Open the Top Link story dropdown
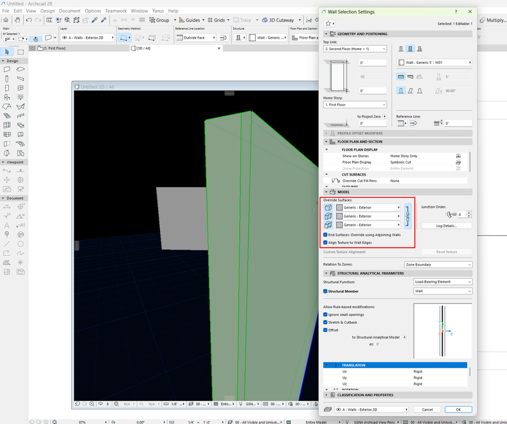 pos(355,49)
